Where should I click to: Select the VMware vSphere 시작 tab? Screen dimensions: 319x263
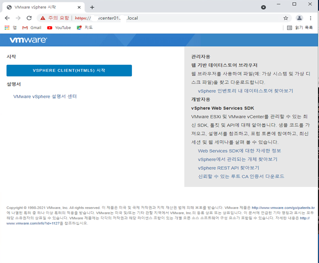pyautogui.click(x=43, y=7)
